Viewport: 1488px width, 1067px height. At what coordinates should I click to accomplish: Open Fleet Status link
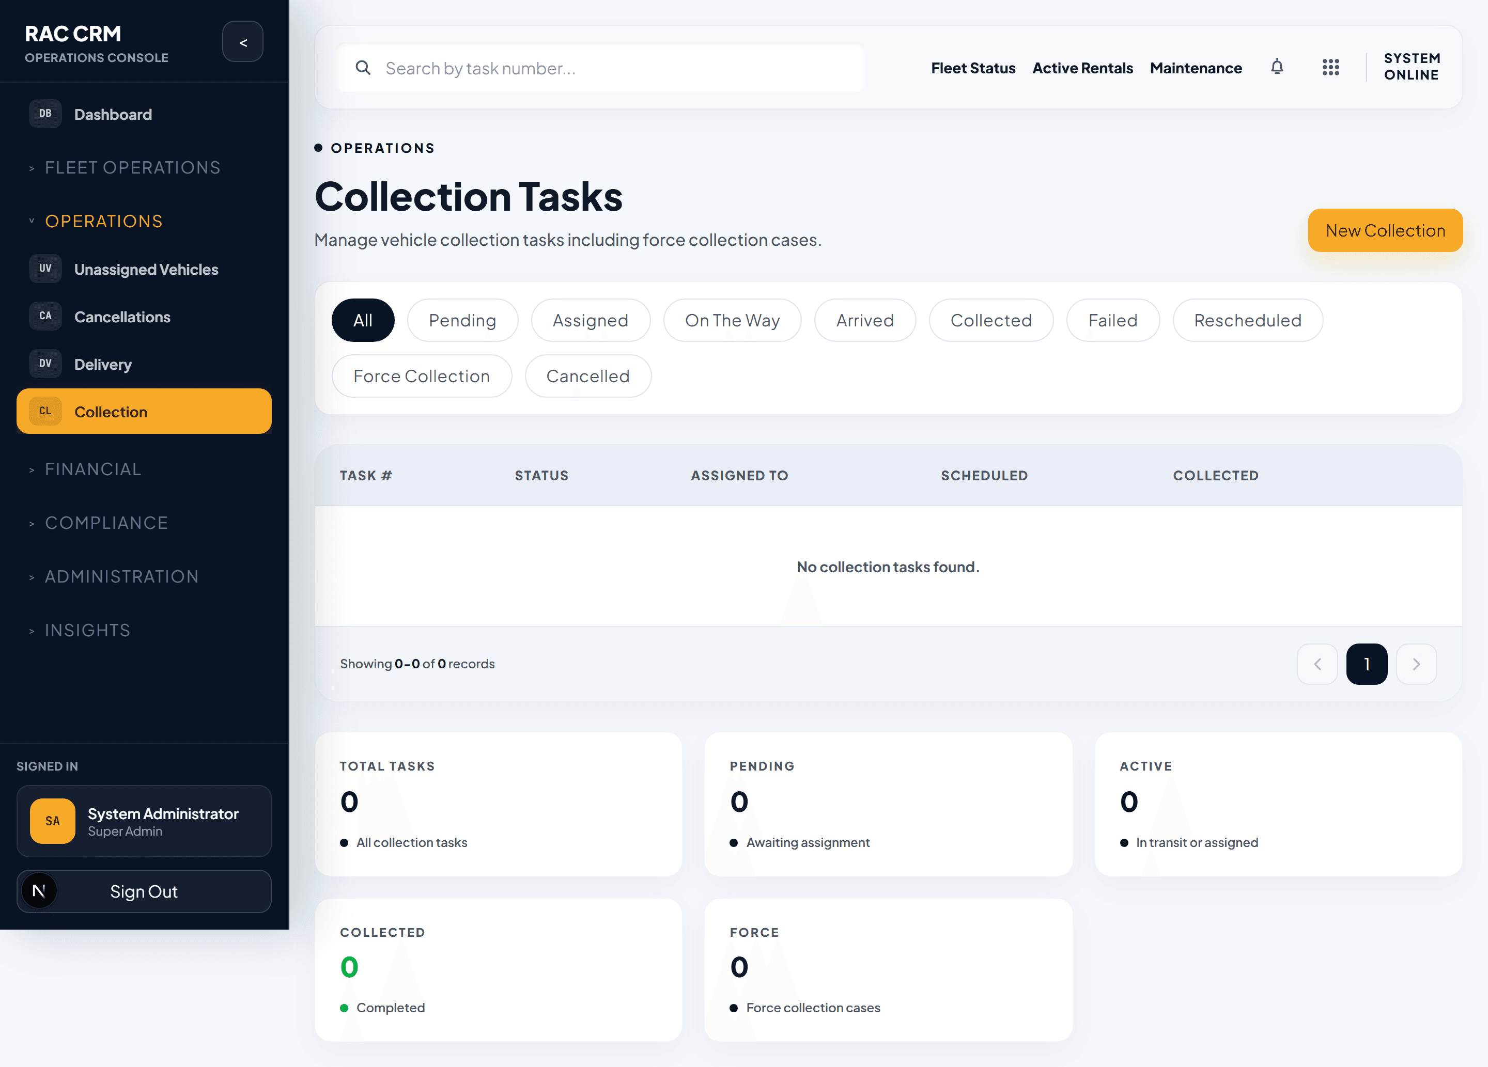(973, 68)
